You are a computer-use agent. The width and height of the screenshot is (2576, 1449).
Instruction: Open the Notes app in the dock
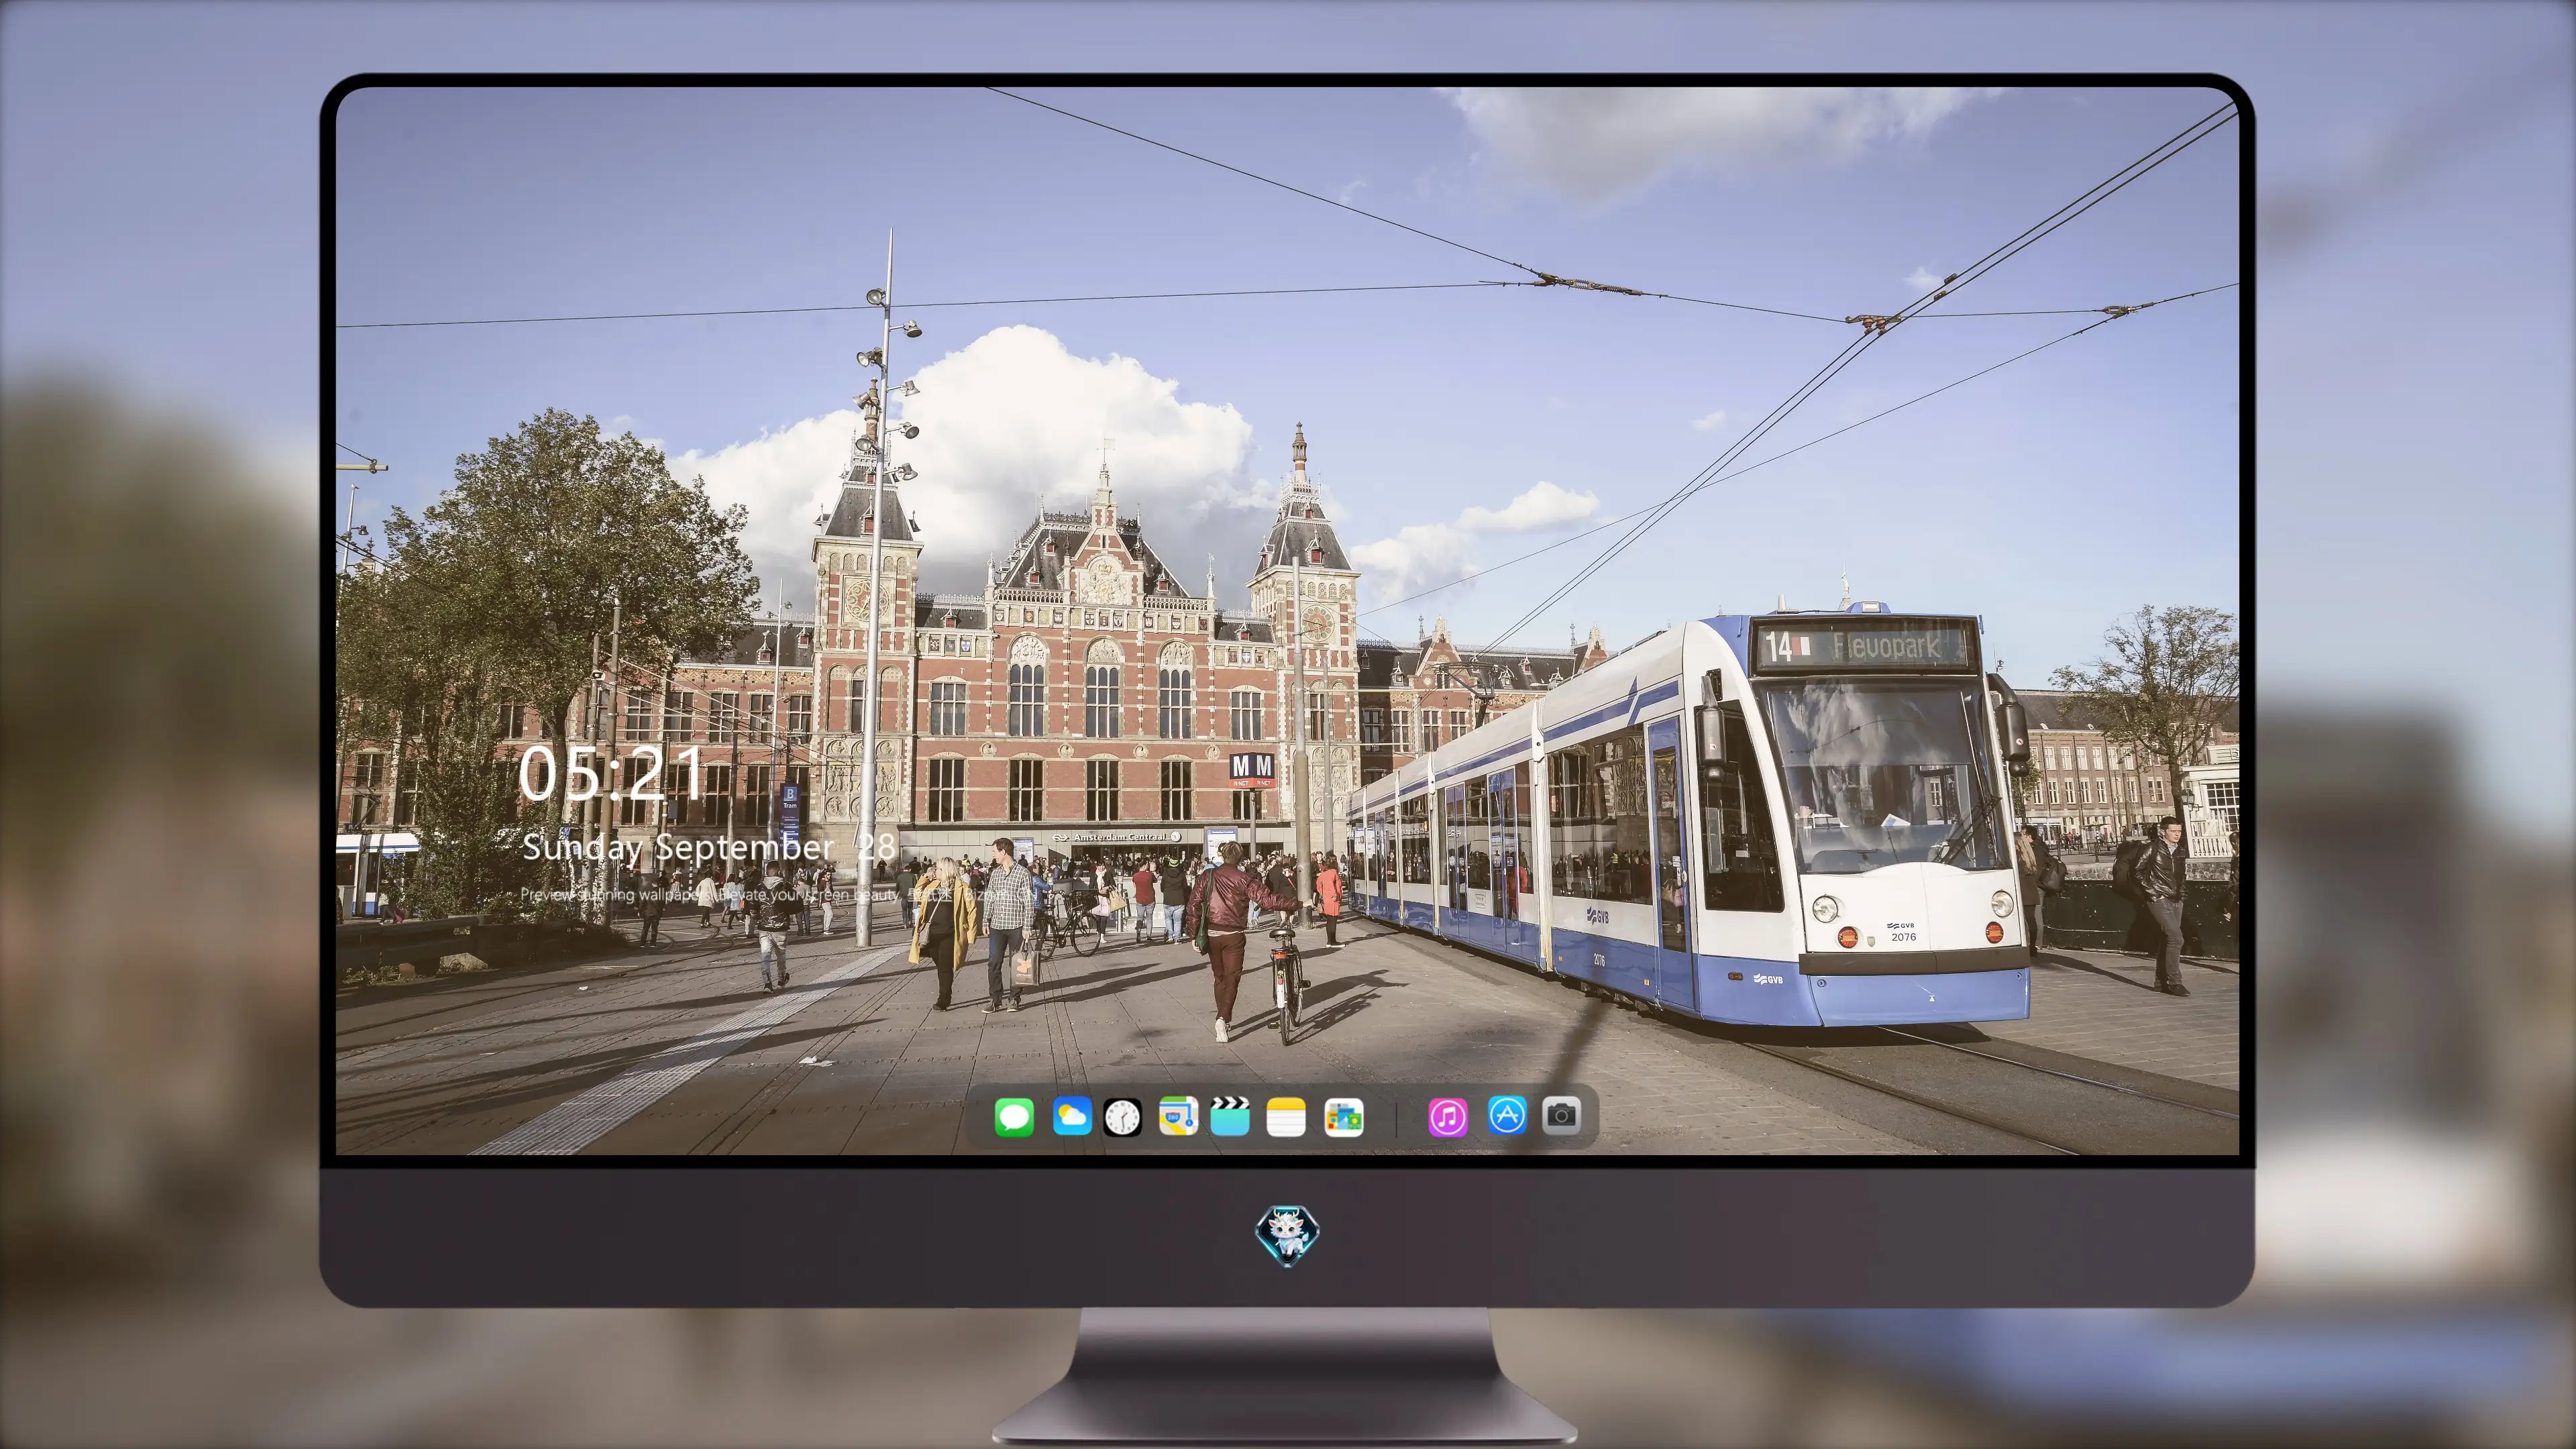pos(1286,1116)
